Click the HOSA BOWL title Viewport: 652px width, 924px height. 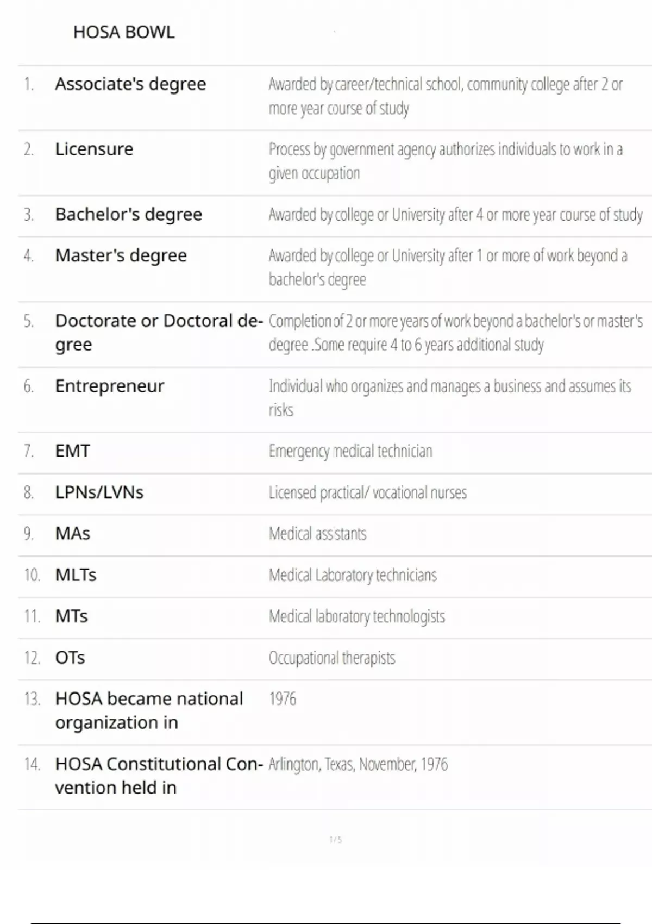point(124,32)
